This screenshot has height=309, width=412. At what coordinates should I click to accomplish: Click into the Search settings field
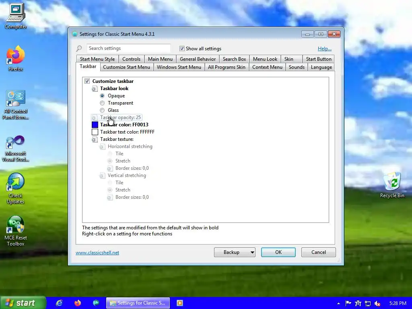[x=128, y=48]
